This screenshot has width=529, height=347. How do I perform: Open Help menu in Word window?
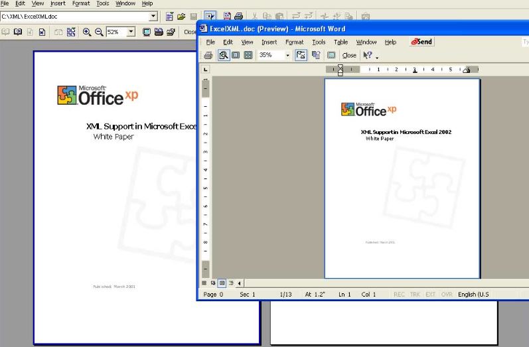pos(390,42)
